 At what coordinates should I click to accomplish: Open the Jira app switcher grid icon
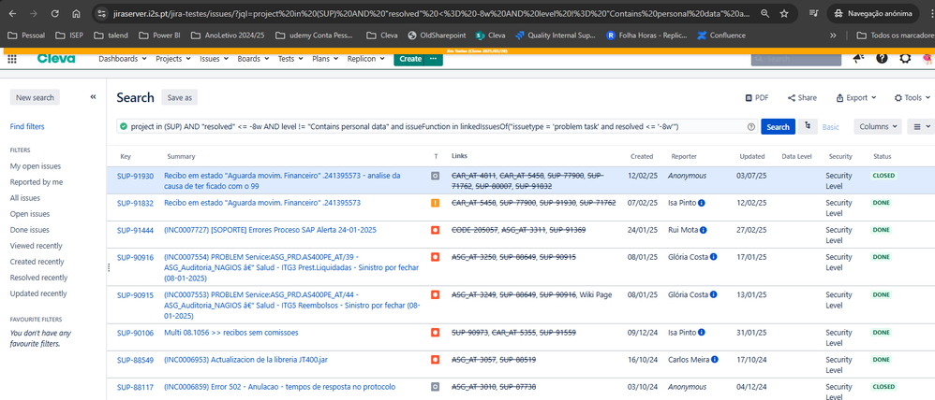coord(12,58)
